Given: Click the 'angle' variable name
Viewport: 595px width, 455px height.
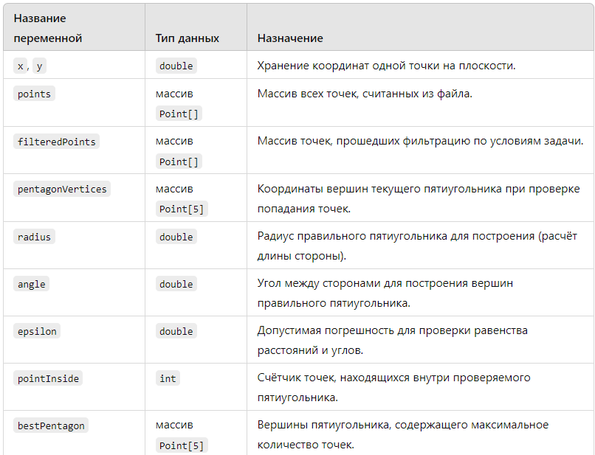Looking at the screenshot, I should tap(32, 284).
